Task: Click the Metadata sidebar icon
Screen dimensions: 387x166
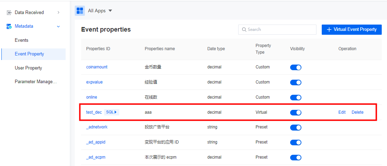Action: point(9,26)
